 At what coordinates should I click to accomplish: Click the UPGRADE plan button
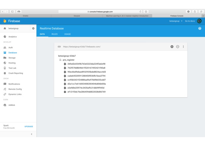pyautogui.click(x=29, y=126)
